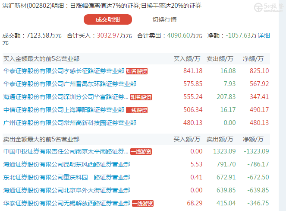This screenshot has height=211, width=286.
Task: Select sell amount 7.93
Action: (229, 84)
